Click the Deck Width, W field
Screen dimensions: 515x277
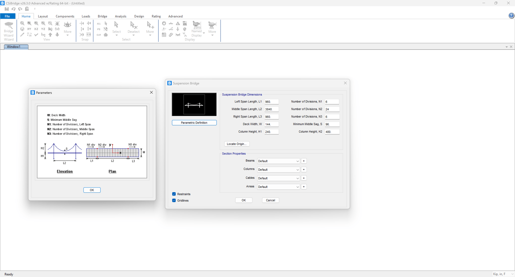click(272, 124)
